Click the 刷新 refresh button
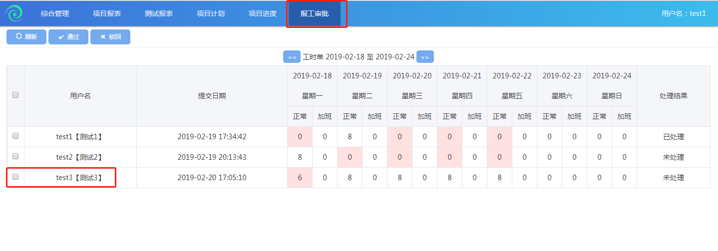This screenshot has height=251, width=718. pos(26,37)
